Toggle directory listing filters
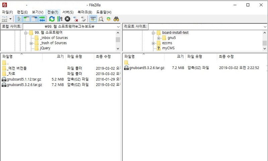 (x=93, y=19)
